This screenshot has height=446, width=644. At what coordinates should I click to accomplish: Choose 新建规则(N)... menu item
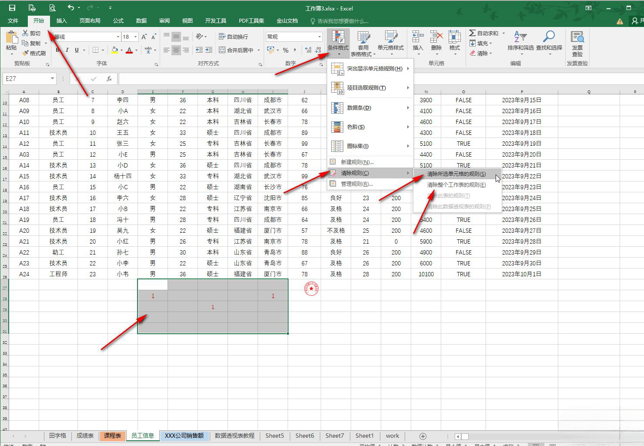pyautogui.click(x=370, y=162)
